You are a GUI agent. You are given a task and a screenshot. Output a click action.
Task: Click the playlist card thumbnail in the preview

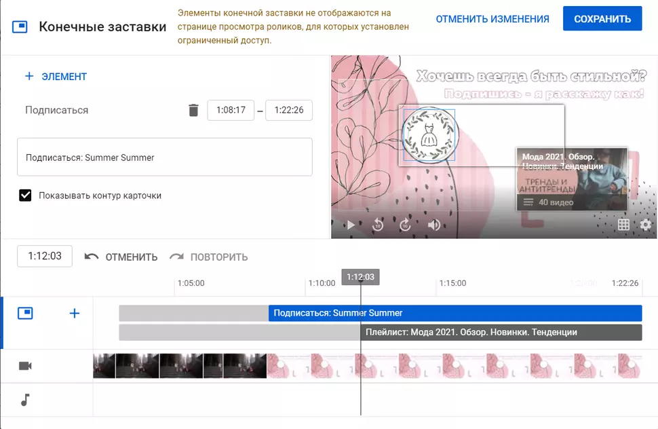click(x=571, y=179)
